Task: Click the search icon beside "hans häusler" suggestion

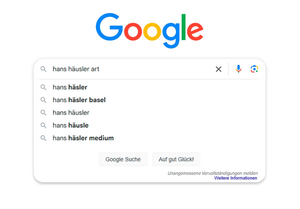Action: point(43,113)
